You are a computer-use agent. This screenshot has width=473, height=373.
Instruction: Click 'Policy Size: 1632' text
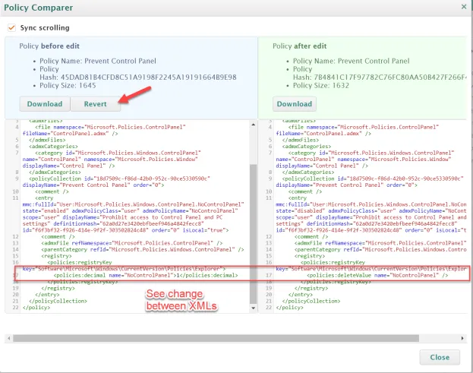pos(321,86)
